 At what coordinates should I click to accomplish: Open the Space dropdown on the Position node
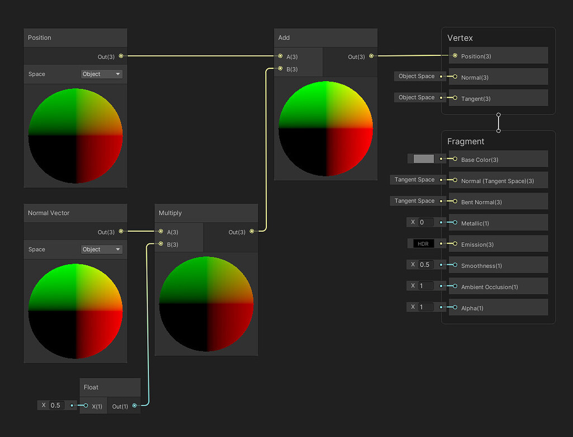tap(101, 74)
